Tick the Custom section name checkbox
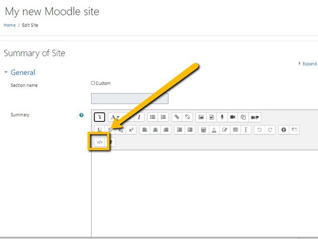This screenshot has height=239, width=318. click(93, 83)
